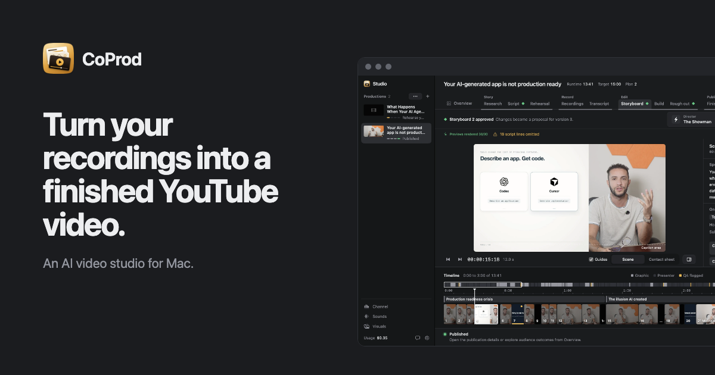Click the timeline overview range bar
This screenshot has height=375, width=715.
483,285
